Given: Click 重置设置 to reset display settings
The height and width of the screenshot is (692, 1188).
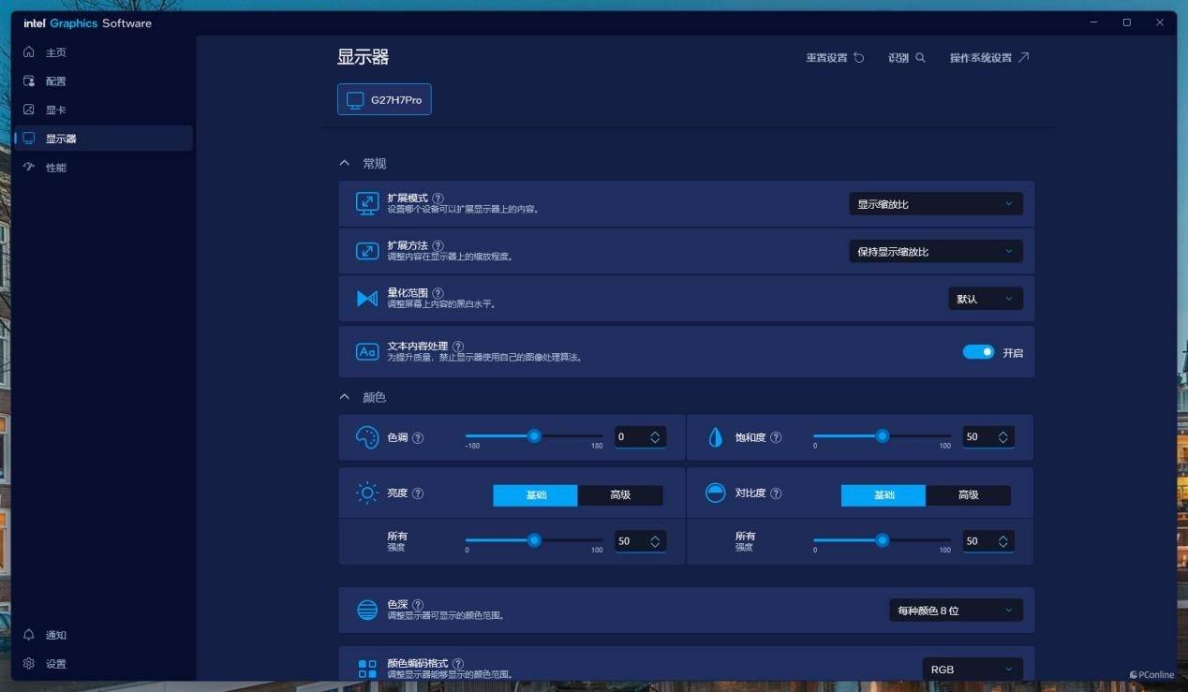Looking at the screenshot, I should click(835, 58).
